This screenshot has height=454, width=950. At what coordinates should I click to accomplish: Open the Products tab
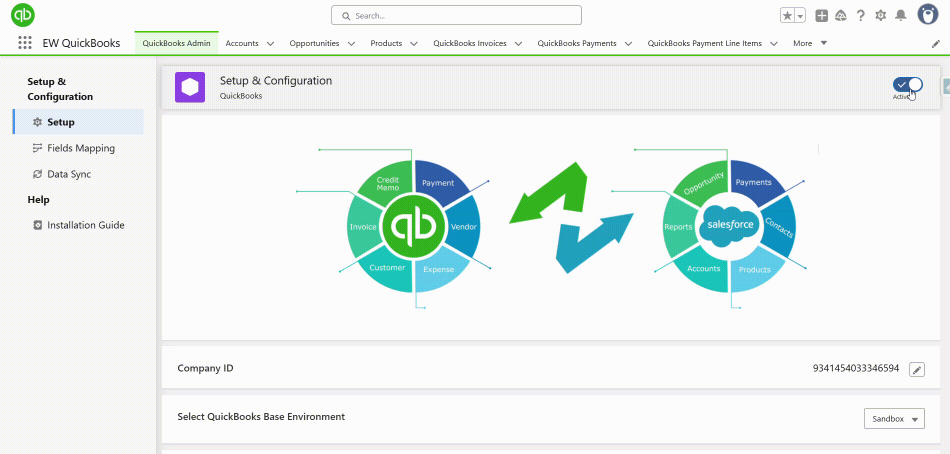point(386,43)
